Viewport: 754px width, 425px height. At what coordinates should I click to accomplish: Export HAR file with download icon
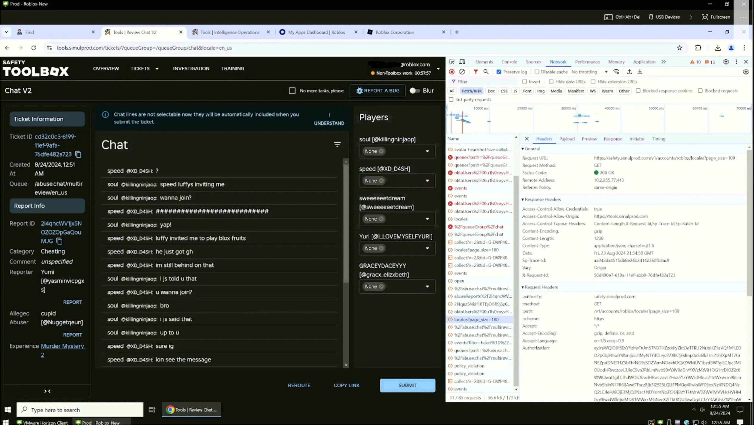coord(640,72)
